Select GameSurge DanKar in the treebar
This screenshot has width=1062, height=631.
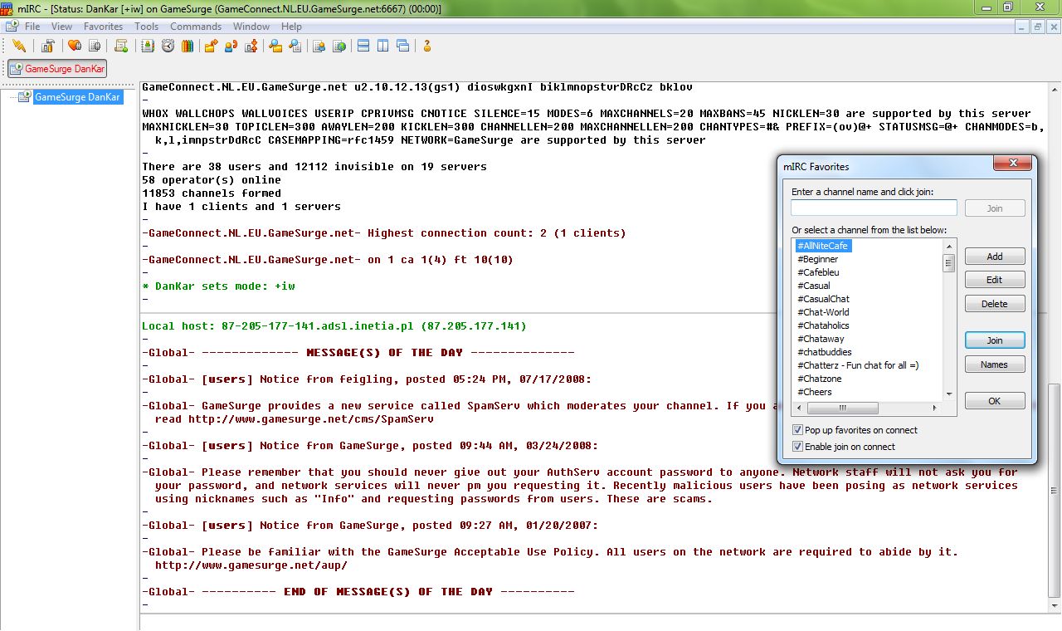pos(78,97)
